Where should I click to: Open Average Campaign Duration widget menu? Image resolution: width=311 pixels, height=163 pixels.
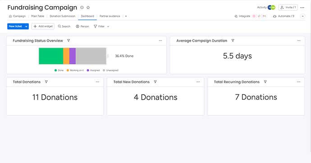[299, 41]
